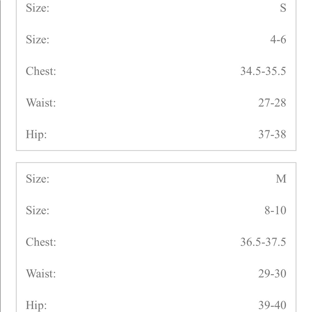Screen dimensions: 312x312
Task: Click the Chest label in medium size card
Action: [x=41, y=242]
